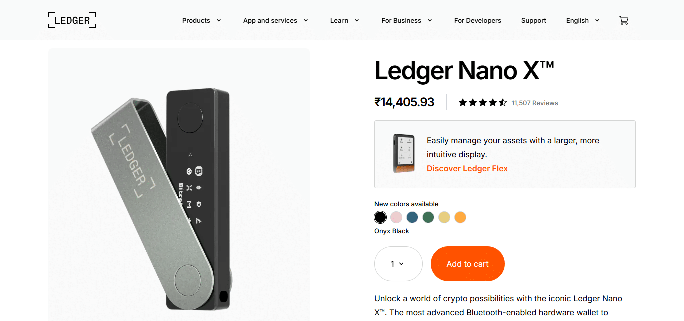Open the Learn menu
This screenshot has height=321, width=684.
(345, 21)
